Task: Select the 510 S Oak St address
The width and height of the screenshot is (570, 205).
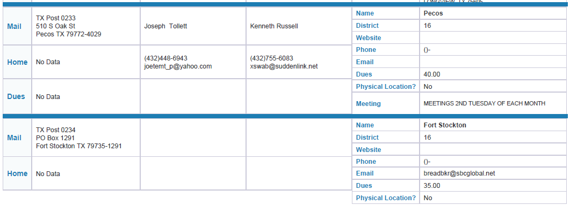Action: tap(56, 26)
